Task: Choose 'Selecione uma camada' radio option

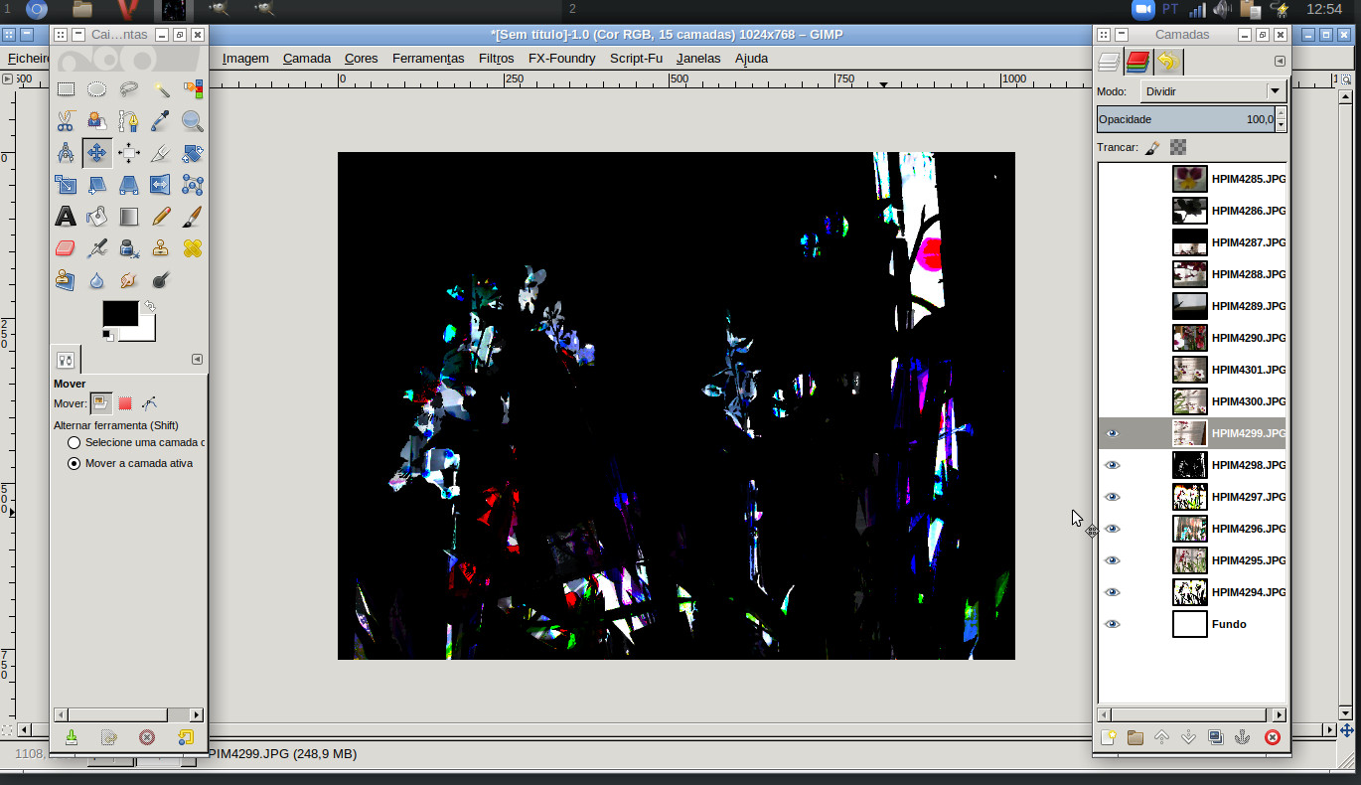Action: (75, 442)
